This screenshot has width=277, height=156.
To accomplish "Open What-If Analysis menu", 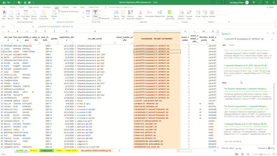I will tap(181, 15).
